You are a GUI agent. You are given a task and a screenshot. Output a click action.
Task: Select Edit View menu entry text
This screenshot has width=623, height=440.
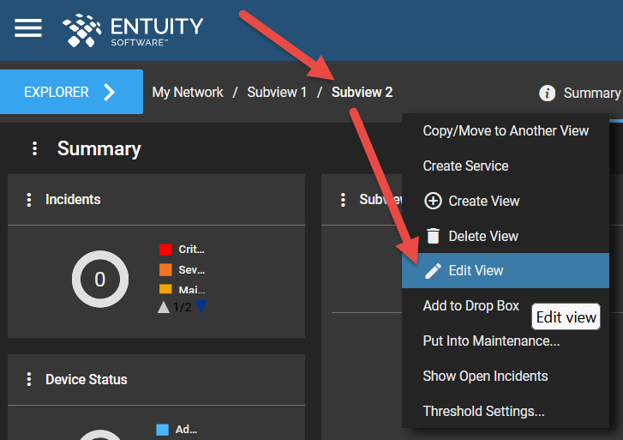476,271
